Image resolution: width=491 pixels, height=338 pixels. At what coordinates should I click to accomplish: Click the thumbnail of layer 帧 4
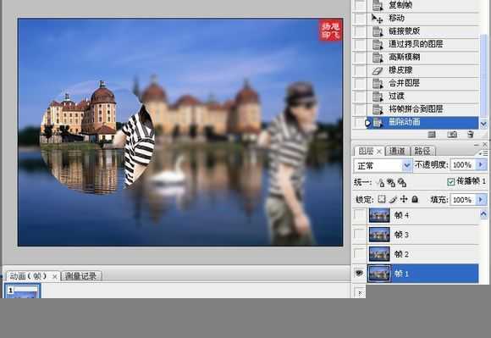(x=379, y=215)
